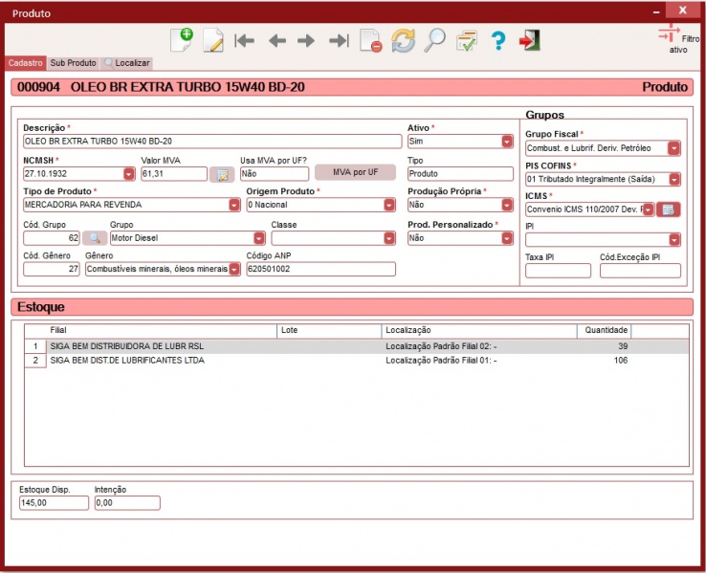The width and height of the screenshot is (706, 573).
Task: Open the ICMS Convenio dropdown
Action: point(648,209)
